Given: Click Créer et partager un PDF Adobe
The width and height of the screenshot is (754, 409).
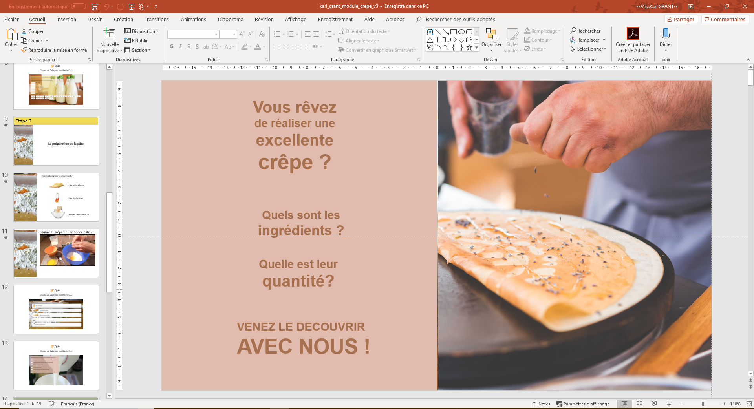Looking at the screenshot, I should (633, 40).
